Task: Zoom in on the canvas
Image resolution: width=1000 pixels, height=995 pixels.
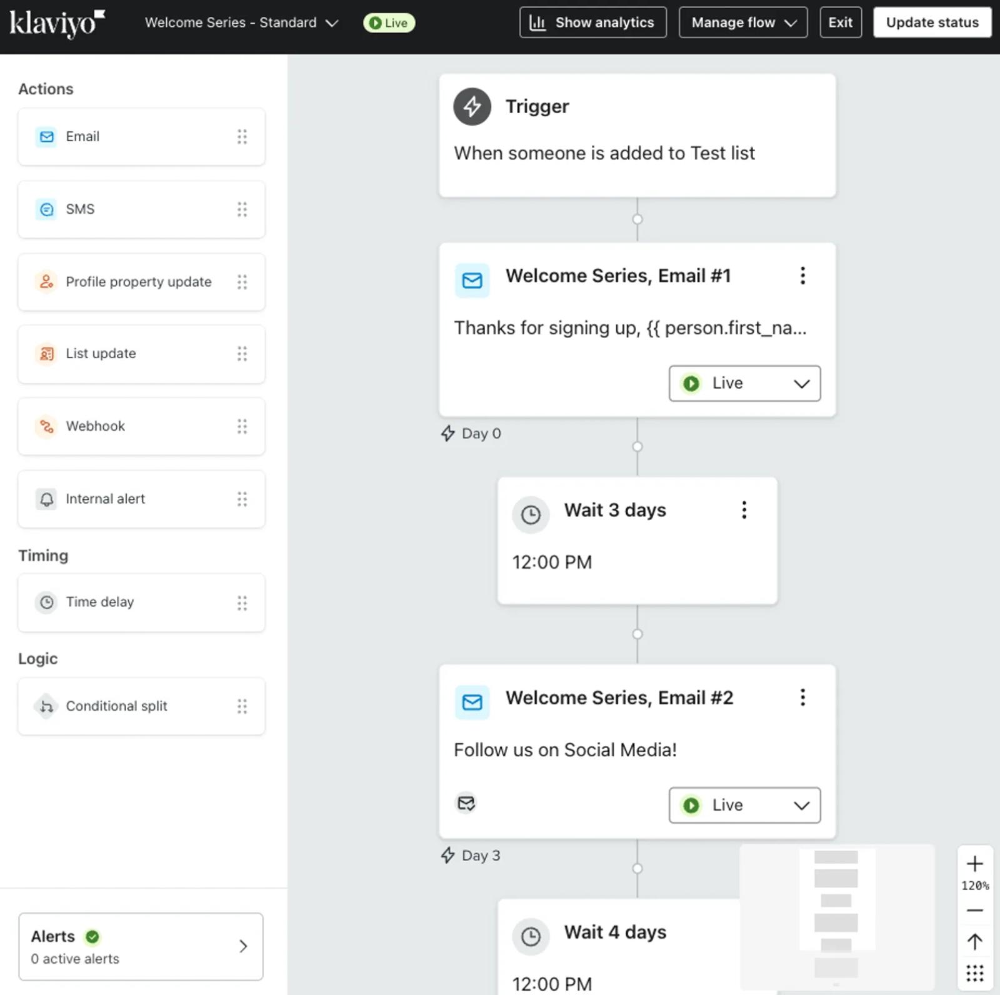Action: 974,864
